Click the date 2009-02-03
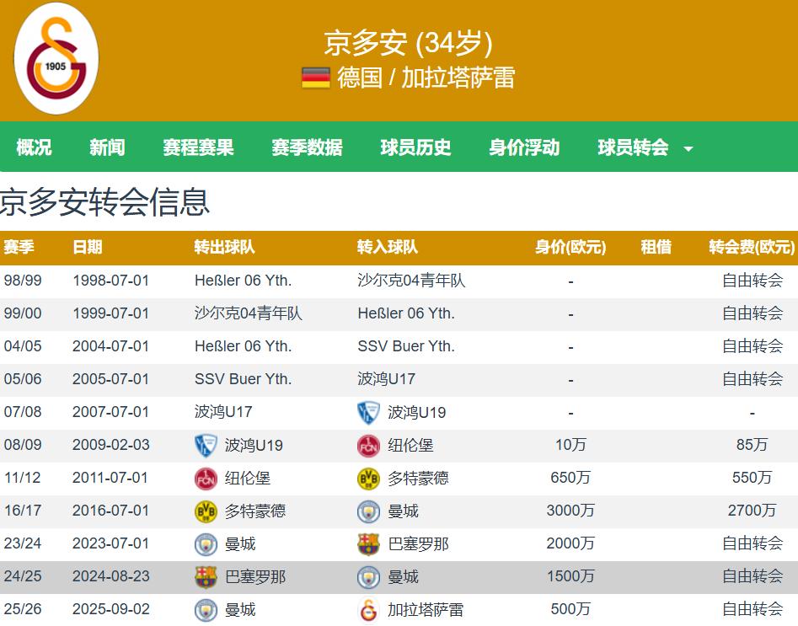 pos(110,446)
